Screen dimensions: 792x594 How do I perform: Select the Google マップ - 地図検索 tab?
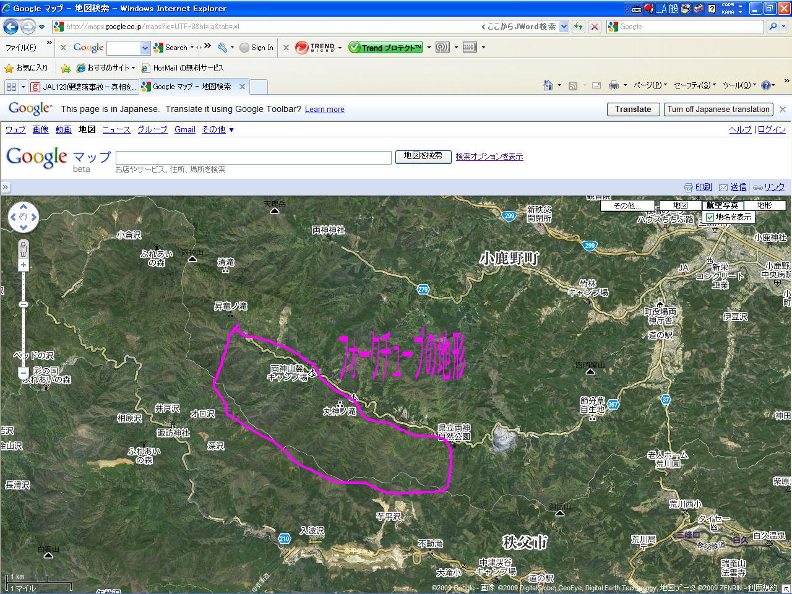[193, 87]
